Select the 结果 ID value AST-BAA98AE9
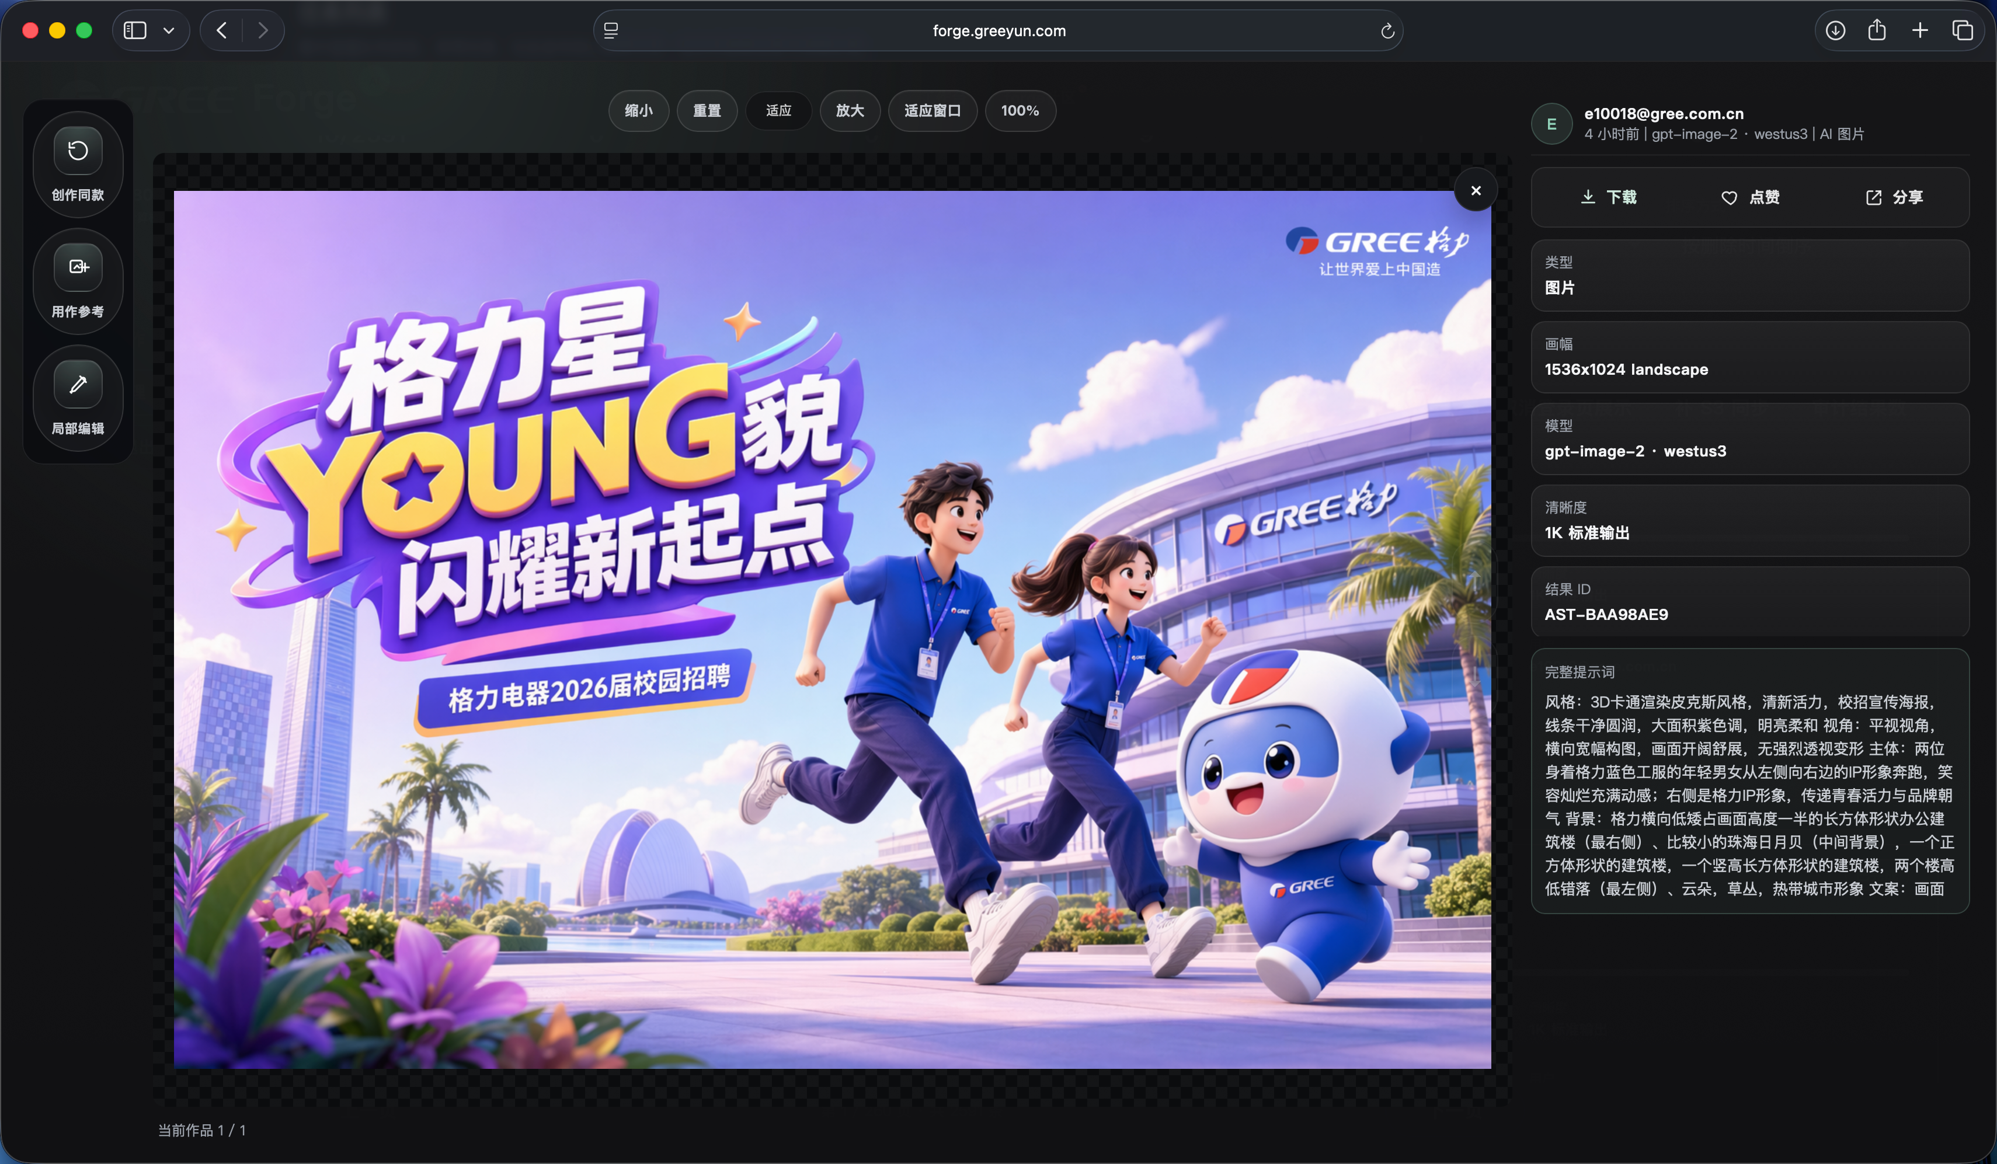The image size is (1997, 1164). 1606,615
